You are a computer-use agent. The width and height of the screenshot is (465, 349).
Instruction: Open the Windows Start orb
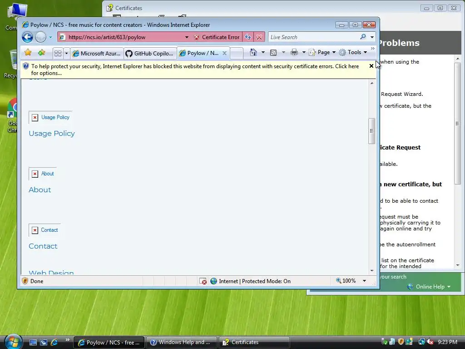14,342
